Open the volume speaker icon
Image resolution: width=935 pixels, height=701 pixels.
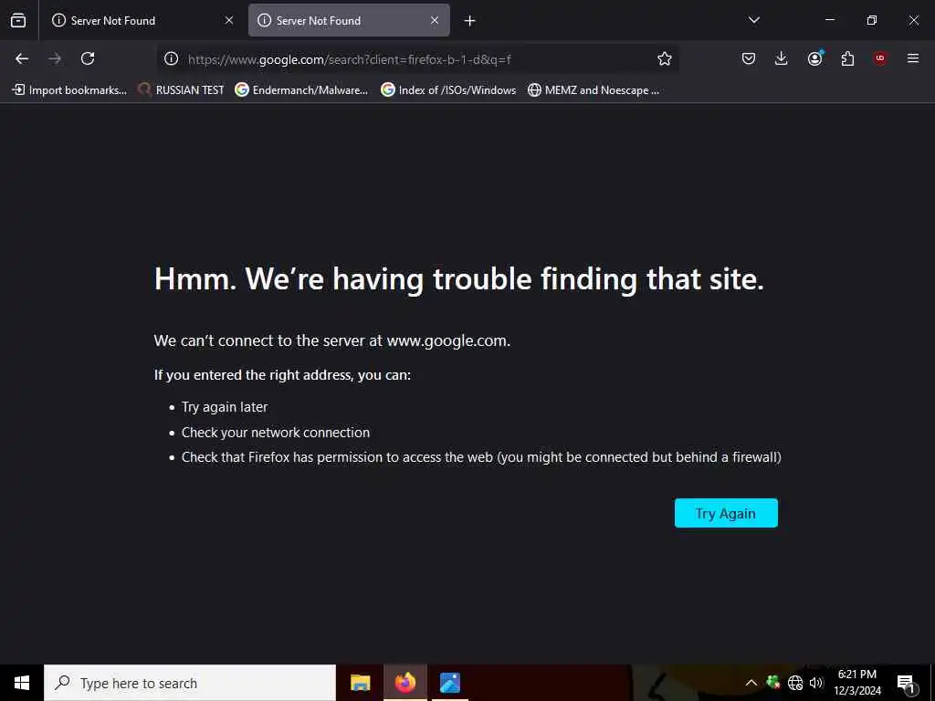(x=816, y=683)
